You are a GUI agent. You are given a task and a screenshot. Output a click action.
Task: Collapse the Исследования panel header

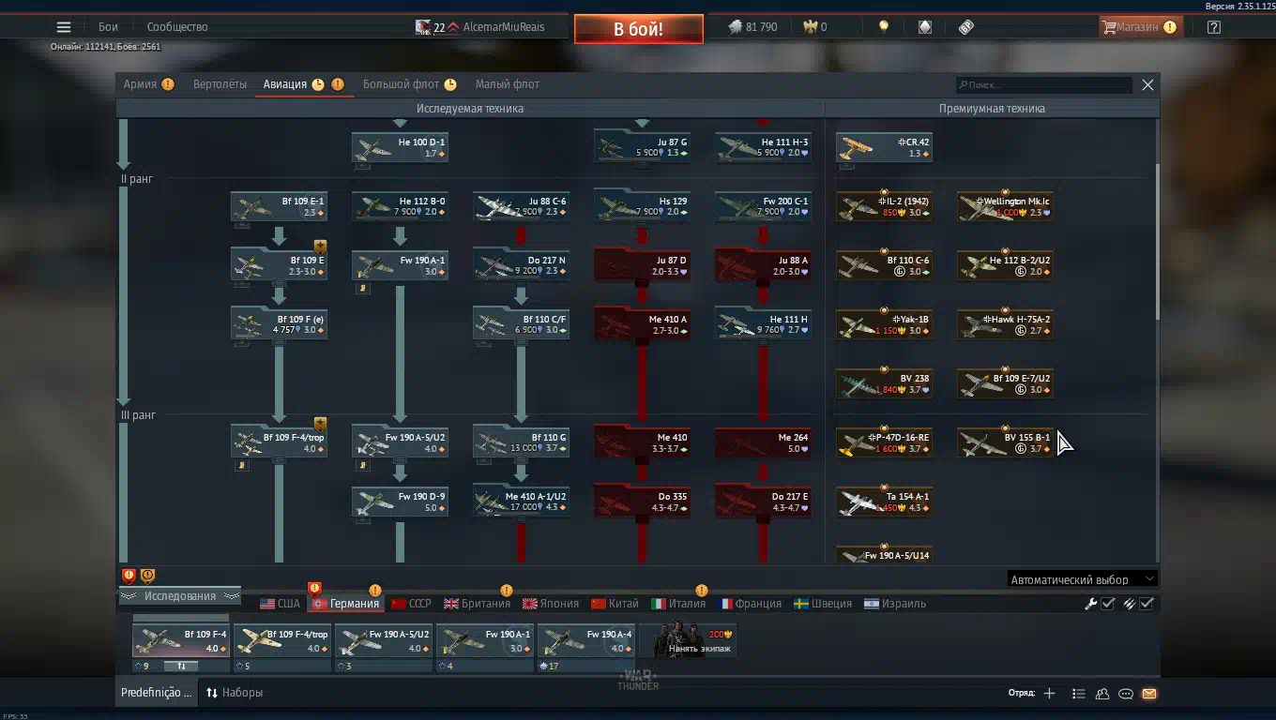click(178, 596)
